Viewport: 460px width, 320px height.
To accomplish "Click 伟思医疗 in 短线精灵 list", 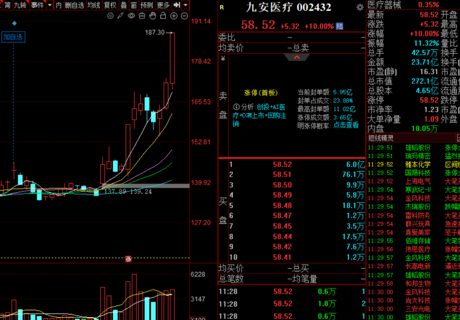I will (x=418, y=249).
